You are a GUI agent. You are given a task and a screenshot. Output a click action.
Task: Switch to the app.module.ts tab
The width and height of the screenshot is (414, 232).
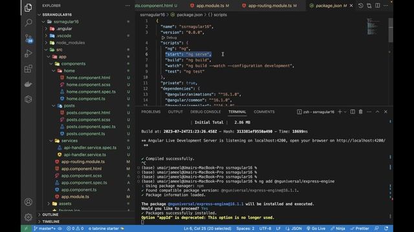(210, 6)
